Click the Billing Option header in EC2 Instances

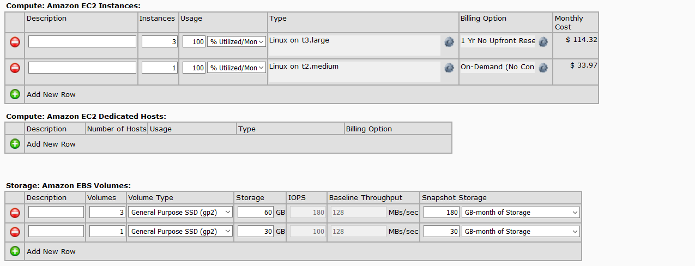[x=484, y=19]
